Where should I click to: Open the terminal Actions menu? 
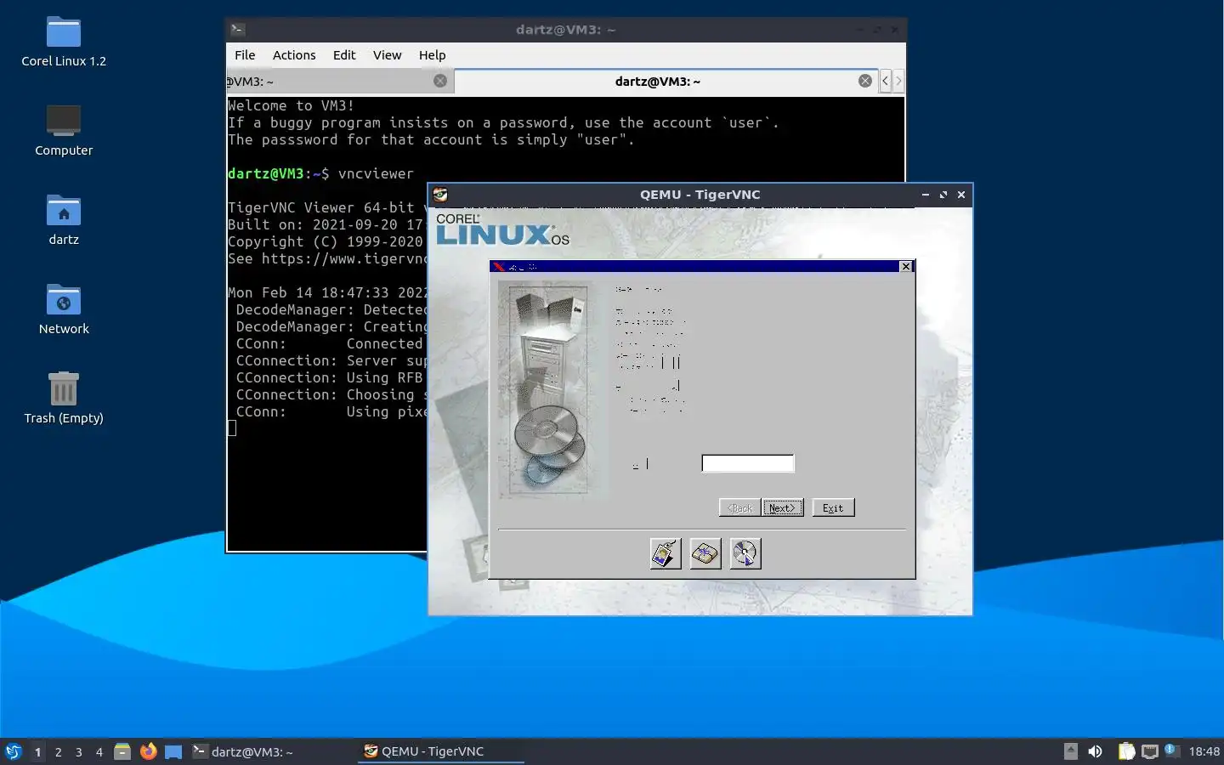pos(294,55)
